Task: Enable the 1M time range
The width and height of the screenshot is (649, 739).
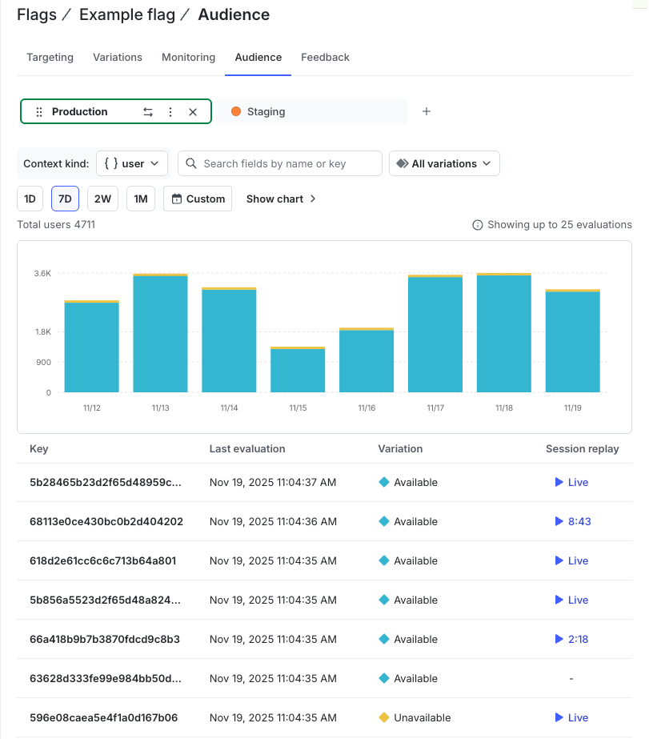Action: 140,199
